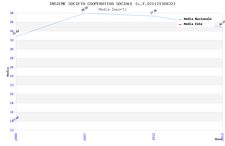Click the 38.00 data point label
The height and width of the screenshot is (146, 225).
(84, 9)
